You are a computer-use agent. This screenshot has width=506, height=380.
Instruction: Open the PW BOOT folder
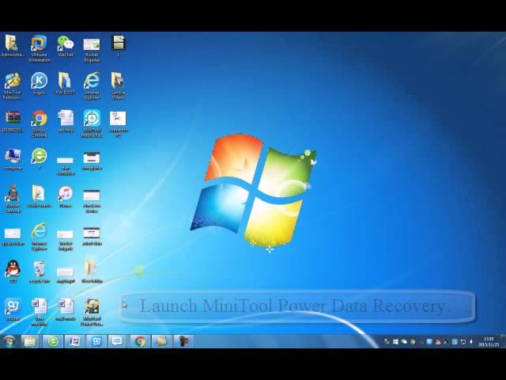coord(65,81)
